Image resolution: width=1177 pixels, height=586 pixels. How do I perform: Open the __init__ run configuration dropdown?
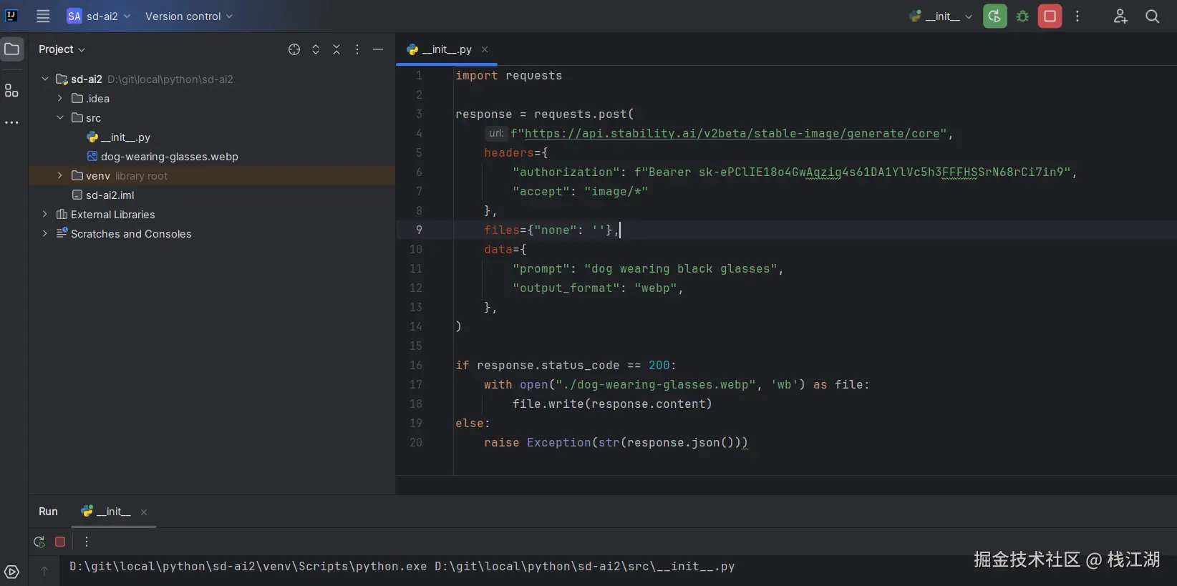[x=941, y=16]
